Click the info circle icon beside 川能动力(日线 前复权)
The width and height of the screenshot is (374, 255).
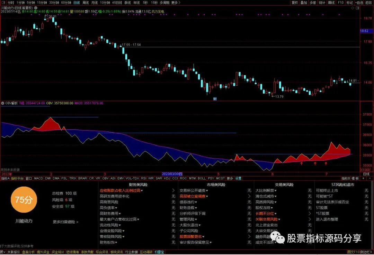(x=36, y=8)
